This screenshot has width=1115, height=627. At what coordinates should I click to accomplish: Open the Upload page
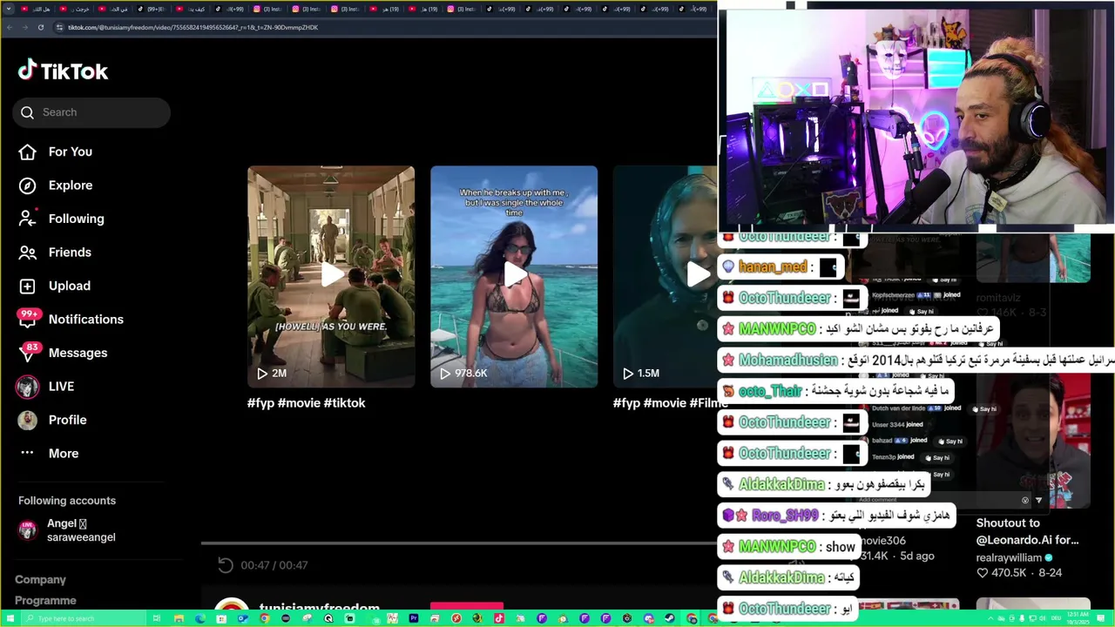point(69,286)
